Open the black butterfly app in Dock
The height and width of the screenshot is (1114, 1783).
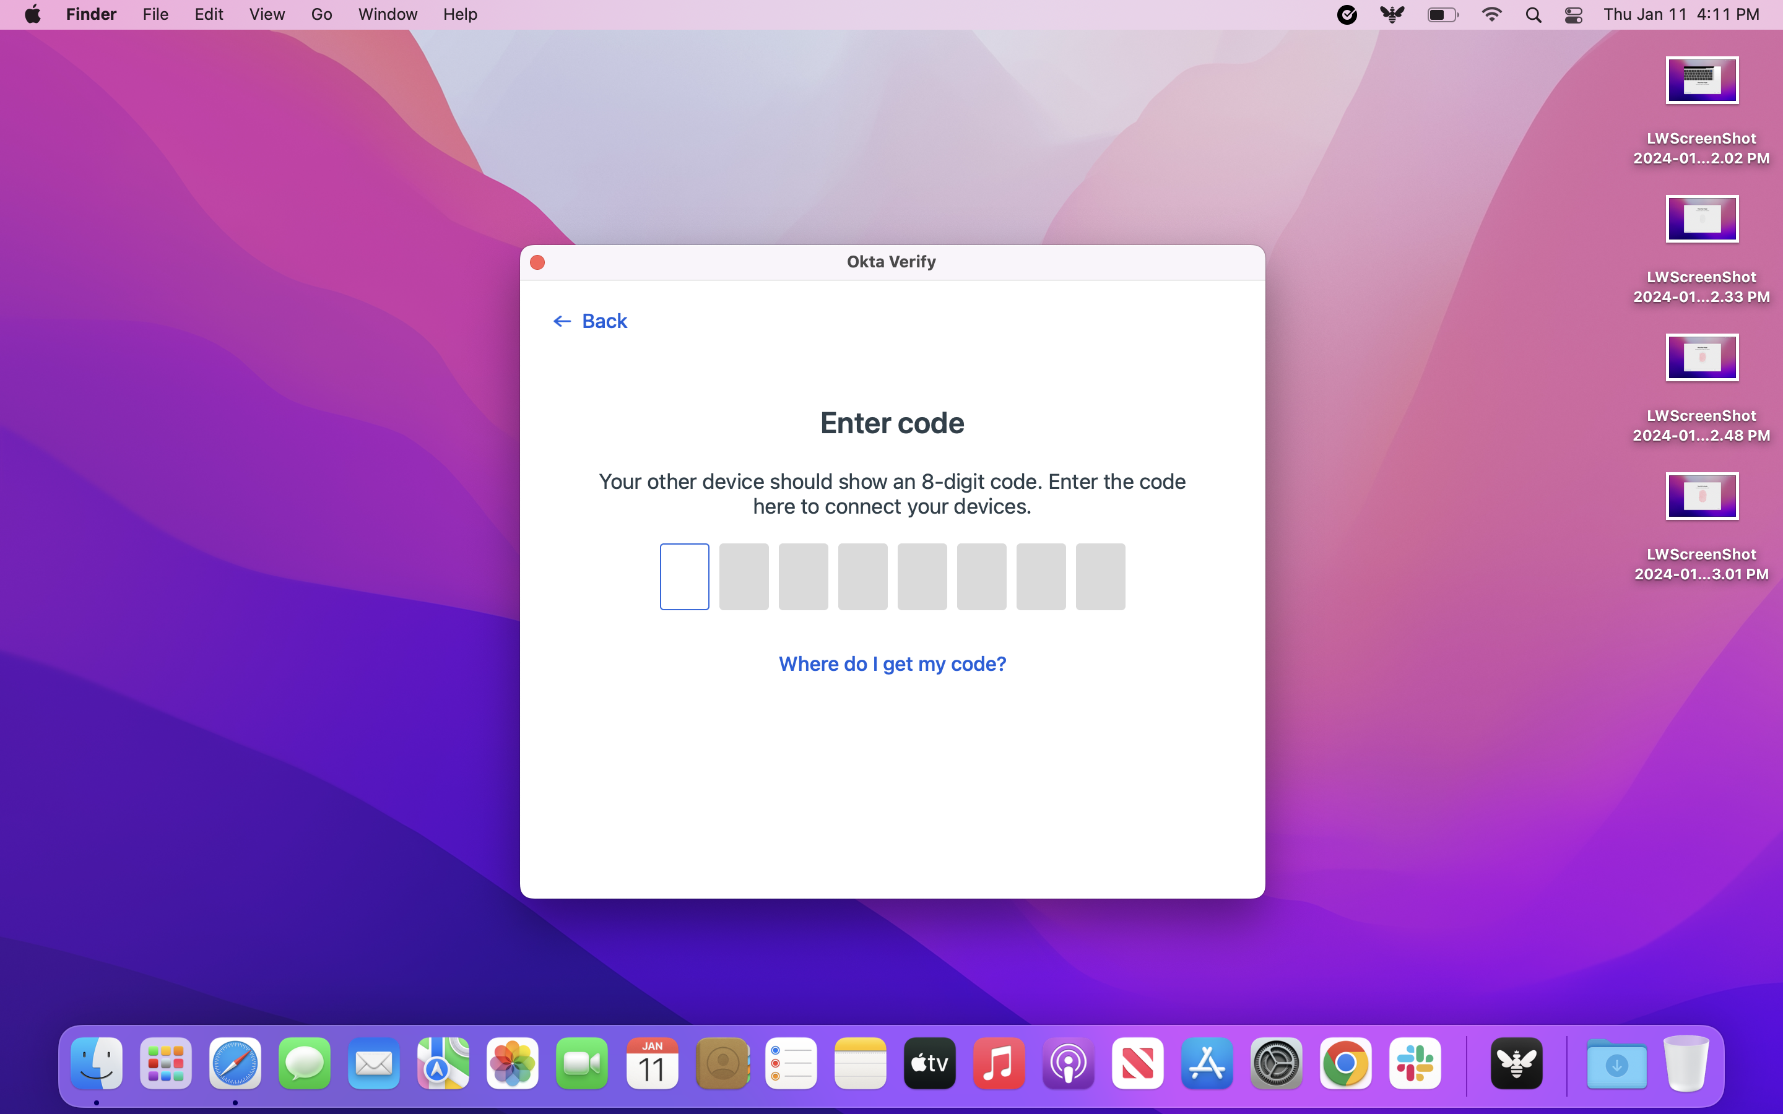click(1516, 1063)
